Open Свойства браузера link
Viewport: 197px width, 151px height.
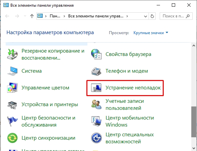128,54
